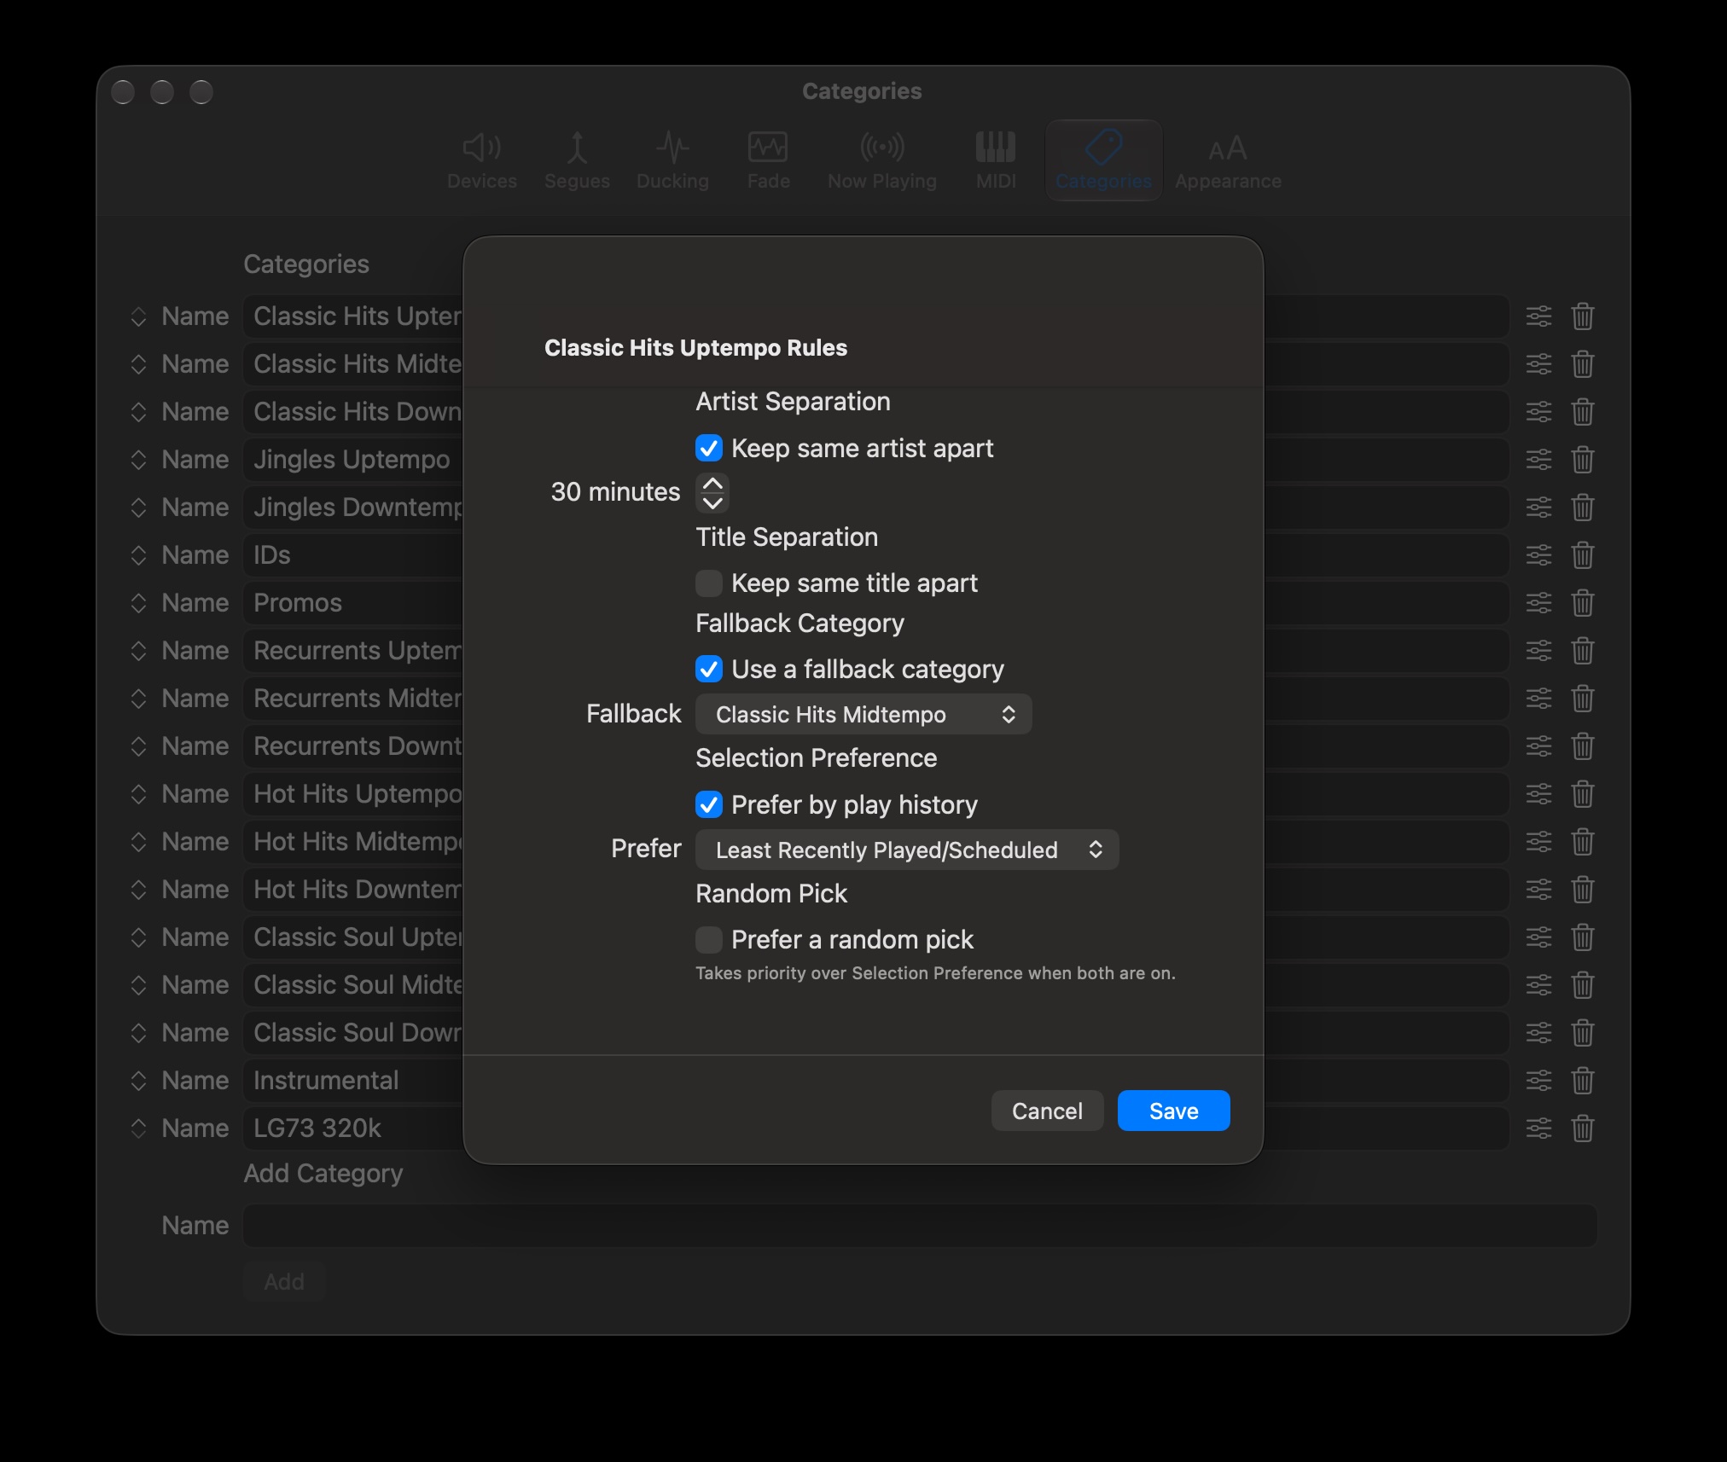The image size is (1727, 1462).
Task: Toggle Prefer by play history checkbox
Action: point(709,804)
